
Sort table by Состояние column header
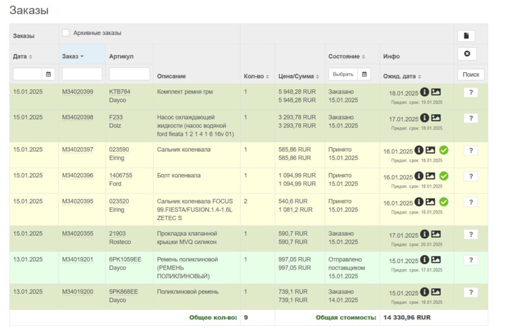point(347,57)
